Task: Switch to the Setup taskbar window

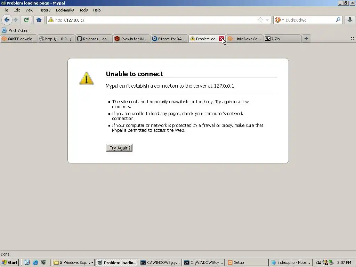Action: click(x=247, y=262)
